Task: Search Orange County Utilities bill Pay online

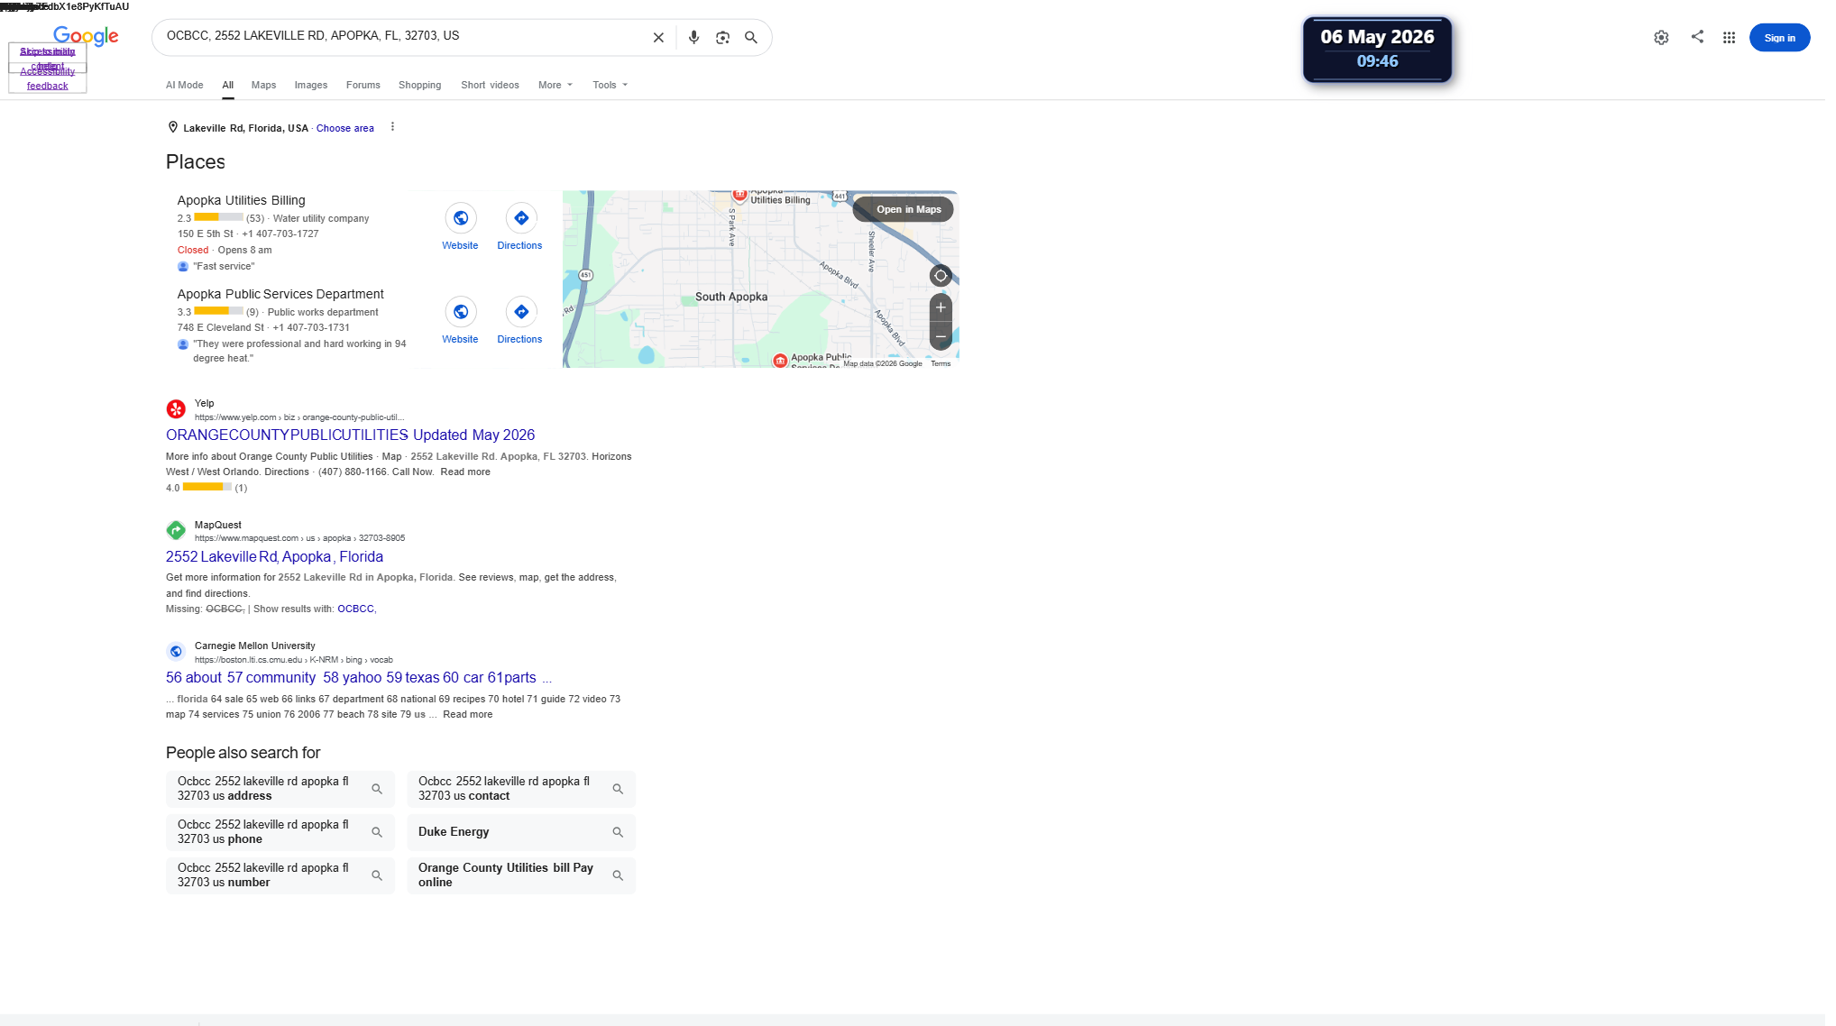Action: 521,875
